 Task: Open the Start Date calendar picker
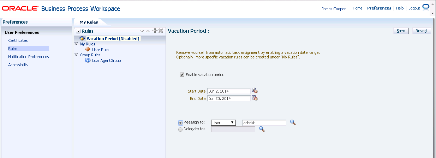tap(255, 91)
